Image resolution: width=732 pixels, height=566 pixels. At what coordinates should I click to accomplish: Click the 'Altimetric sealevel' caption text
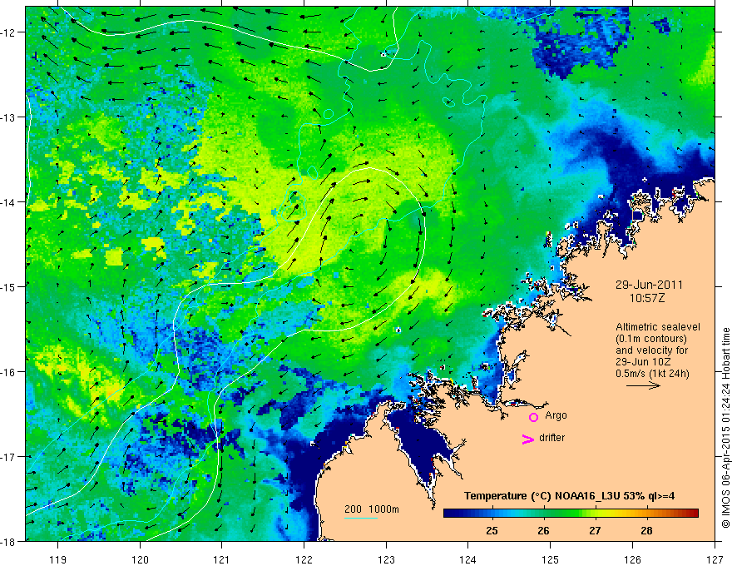click(x=658, y=327)
